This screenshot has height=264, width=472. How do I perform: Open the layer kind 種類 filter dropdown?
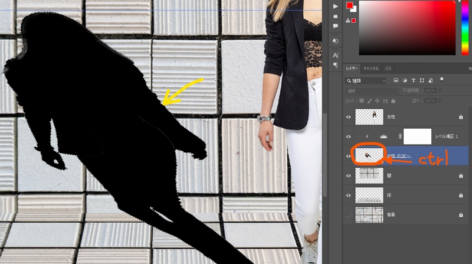(x=366, y=80)
